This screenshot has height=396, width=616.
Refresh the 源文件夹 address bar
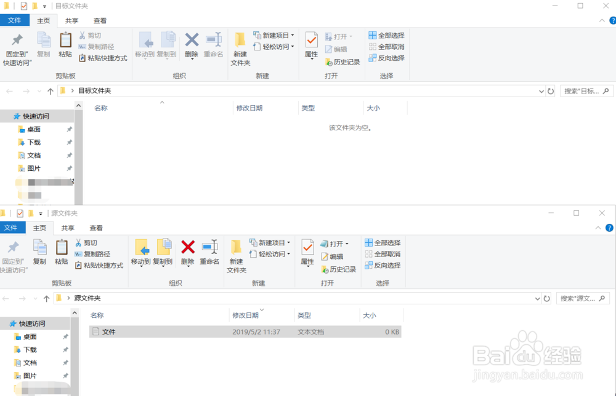546,298
